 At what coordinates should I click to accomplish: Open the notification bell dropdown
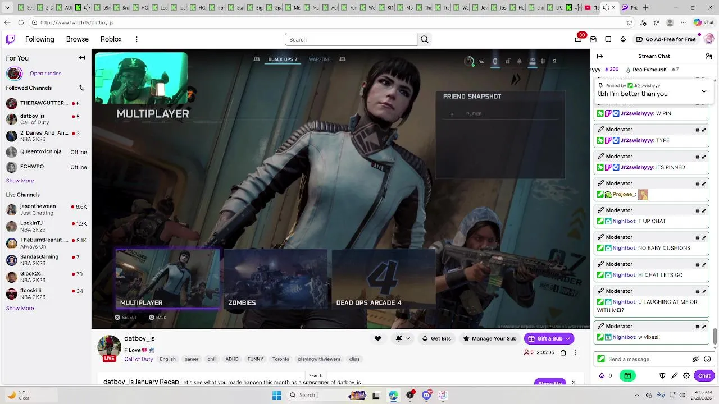click(x=403, y=338)
